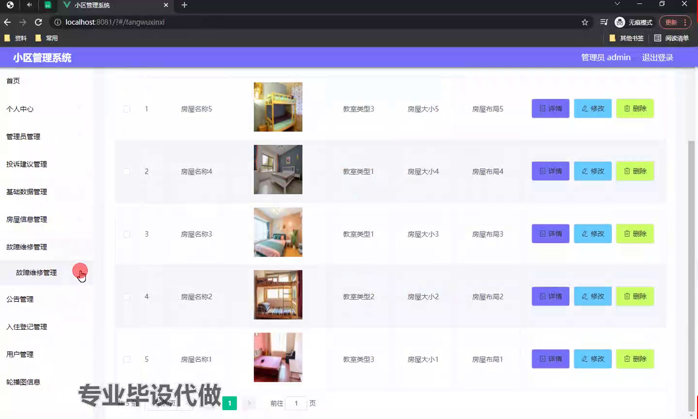The height and width of the screenshot is (419, 698).
Task: Open the 房屋名称2 room photo
Action: point(278,294)
